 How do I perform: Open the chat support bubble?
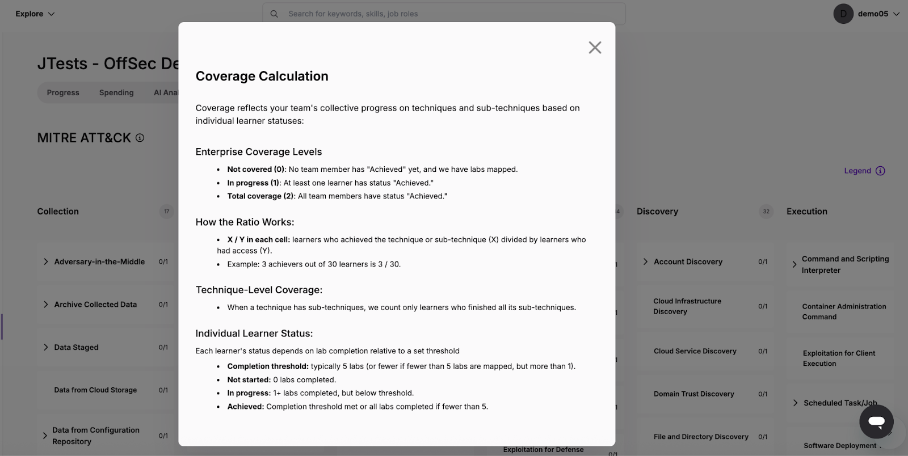pyautogui.click(x=876, y=421)
